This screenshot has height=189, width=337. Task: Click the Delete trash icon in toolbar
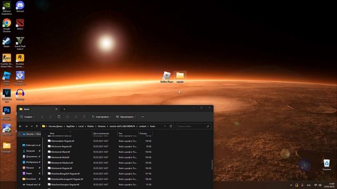point(84,117)
